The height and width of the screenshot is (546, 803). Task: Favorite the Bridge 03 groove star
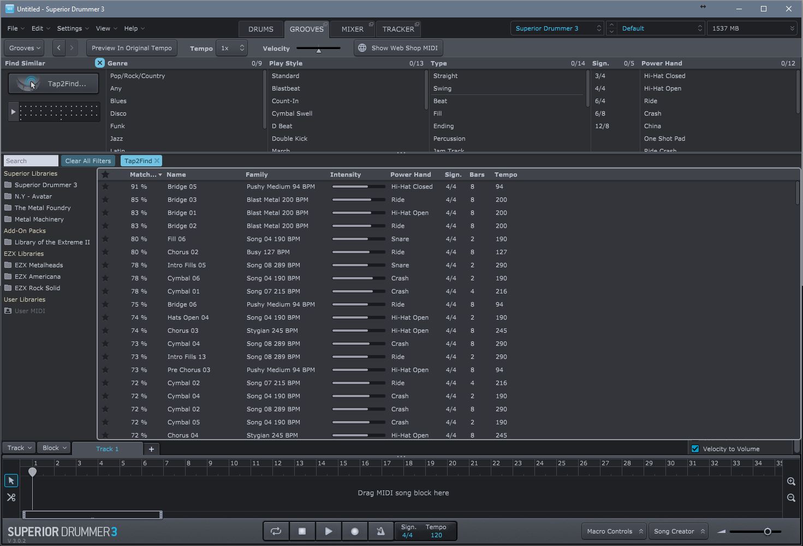(105, 200)
